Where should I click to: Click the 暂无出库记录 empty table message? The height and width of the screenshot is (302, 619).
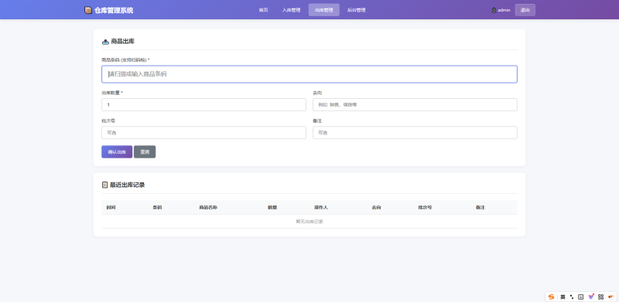(x=309, y=222)
